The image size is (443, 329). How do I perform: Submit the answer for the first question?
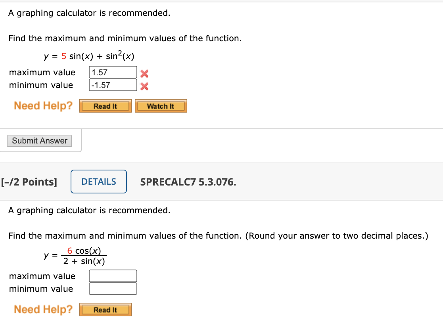point(40,141)
